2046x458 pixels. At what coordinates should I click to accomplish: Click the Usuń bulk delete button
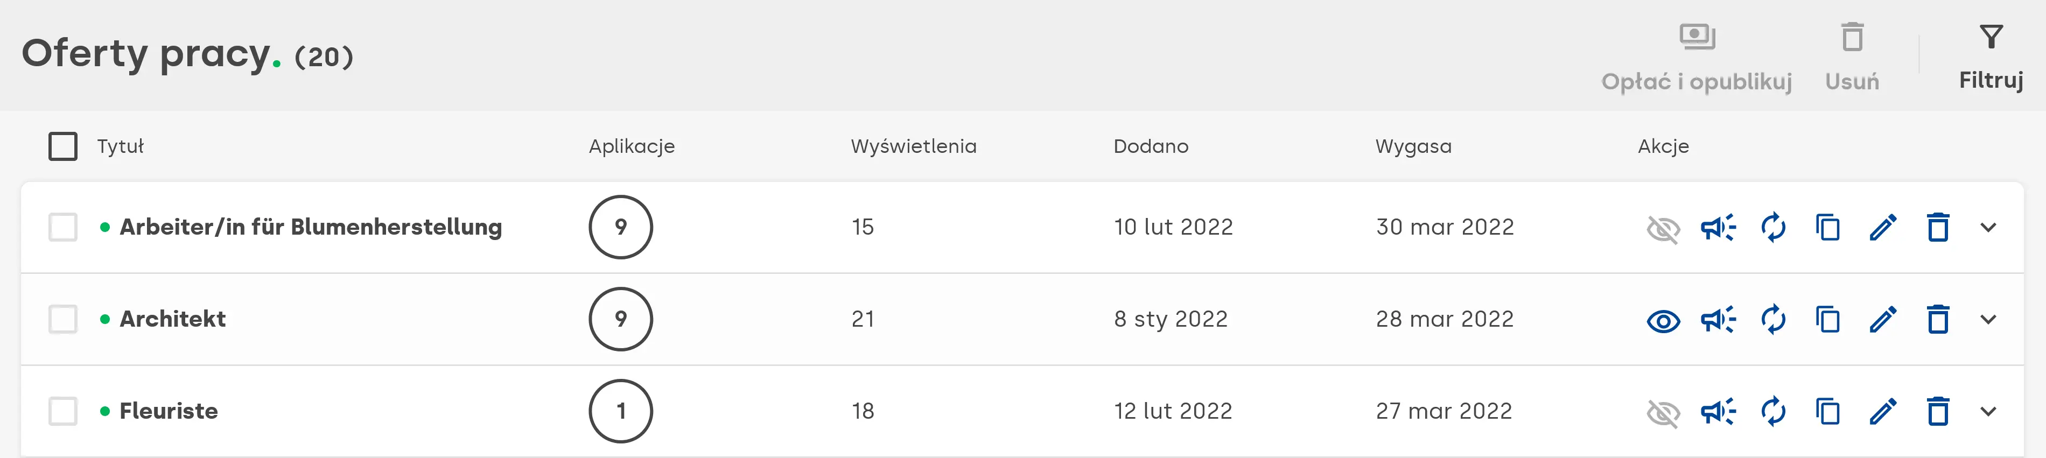[1852, 57]
